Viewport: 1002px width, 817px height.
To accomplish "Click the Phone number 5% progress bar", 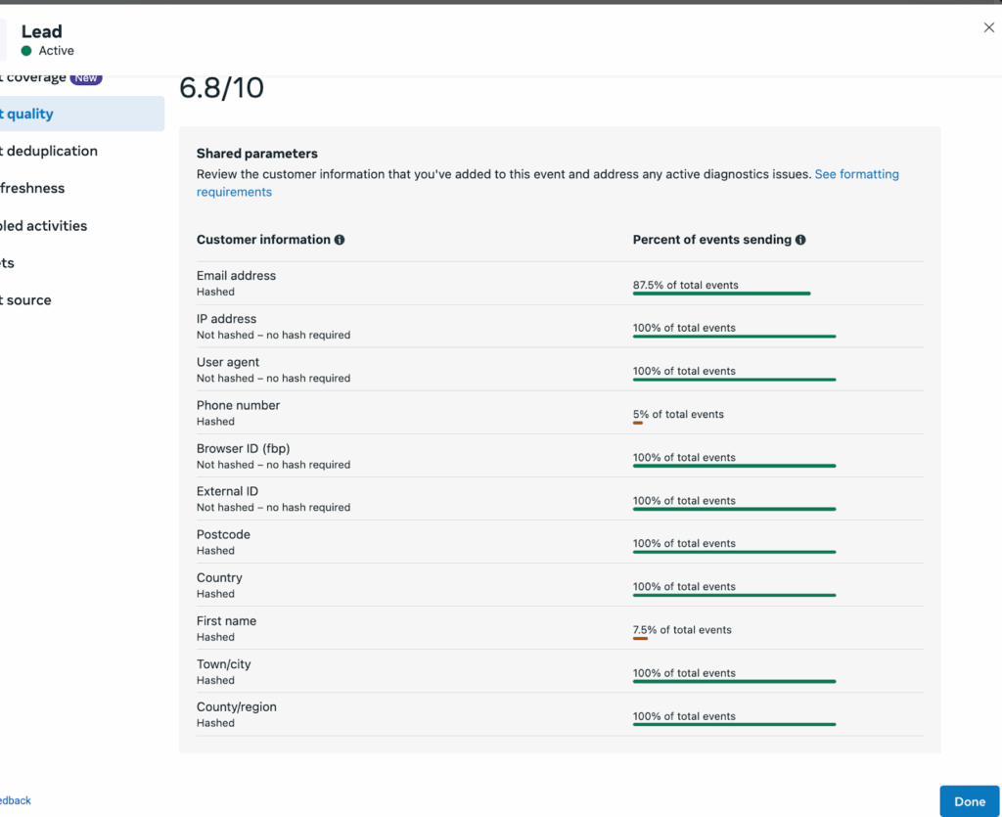I will (x=638, y=422).
